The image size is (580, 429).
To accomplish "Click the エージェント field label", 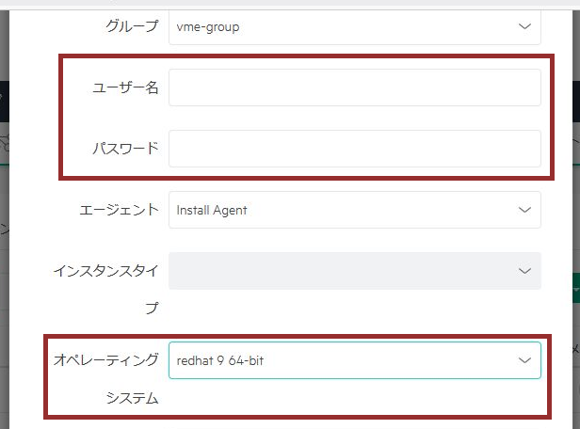I will 119,210.
